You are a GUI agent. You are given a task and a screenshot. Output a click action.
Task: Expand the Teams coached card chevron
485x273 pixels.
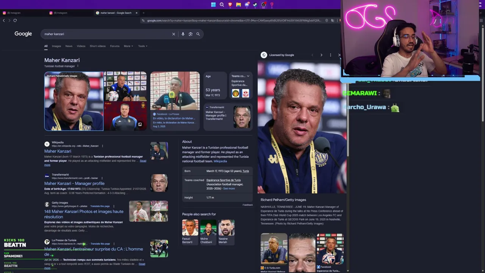248,76
